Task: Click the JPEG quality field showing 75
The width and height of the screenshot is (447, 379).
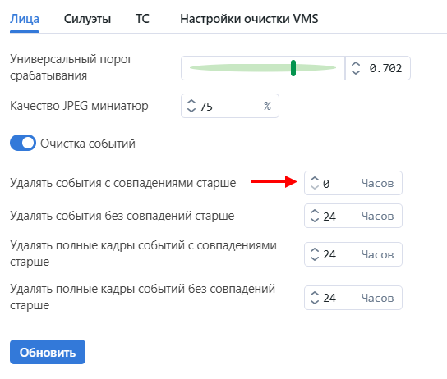Action: 230,106
